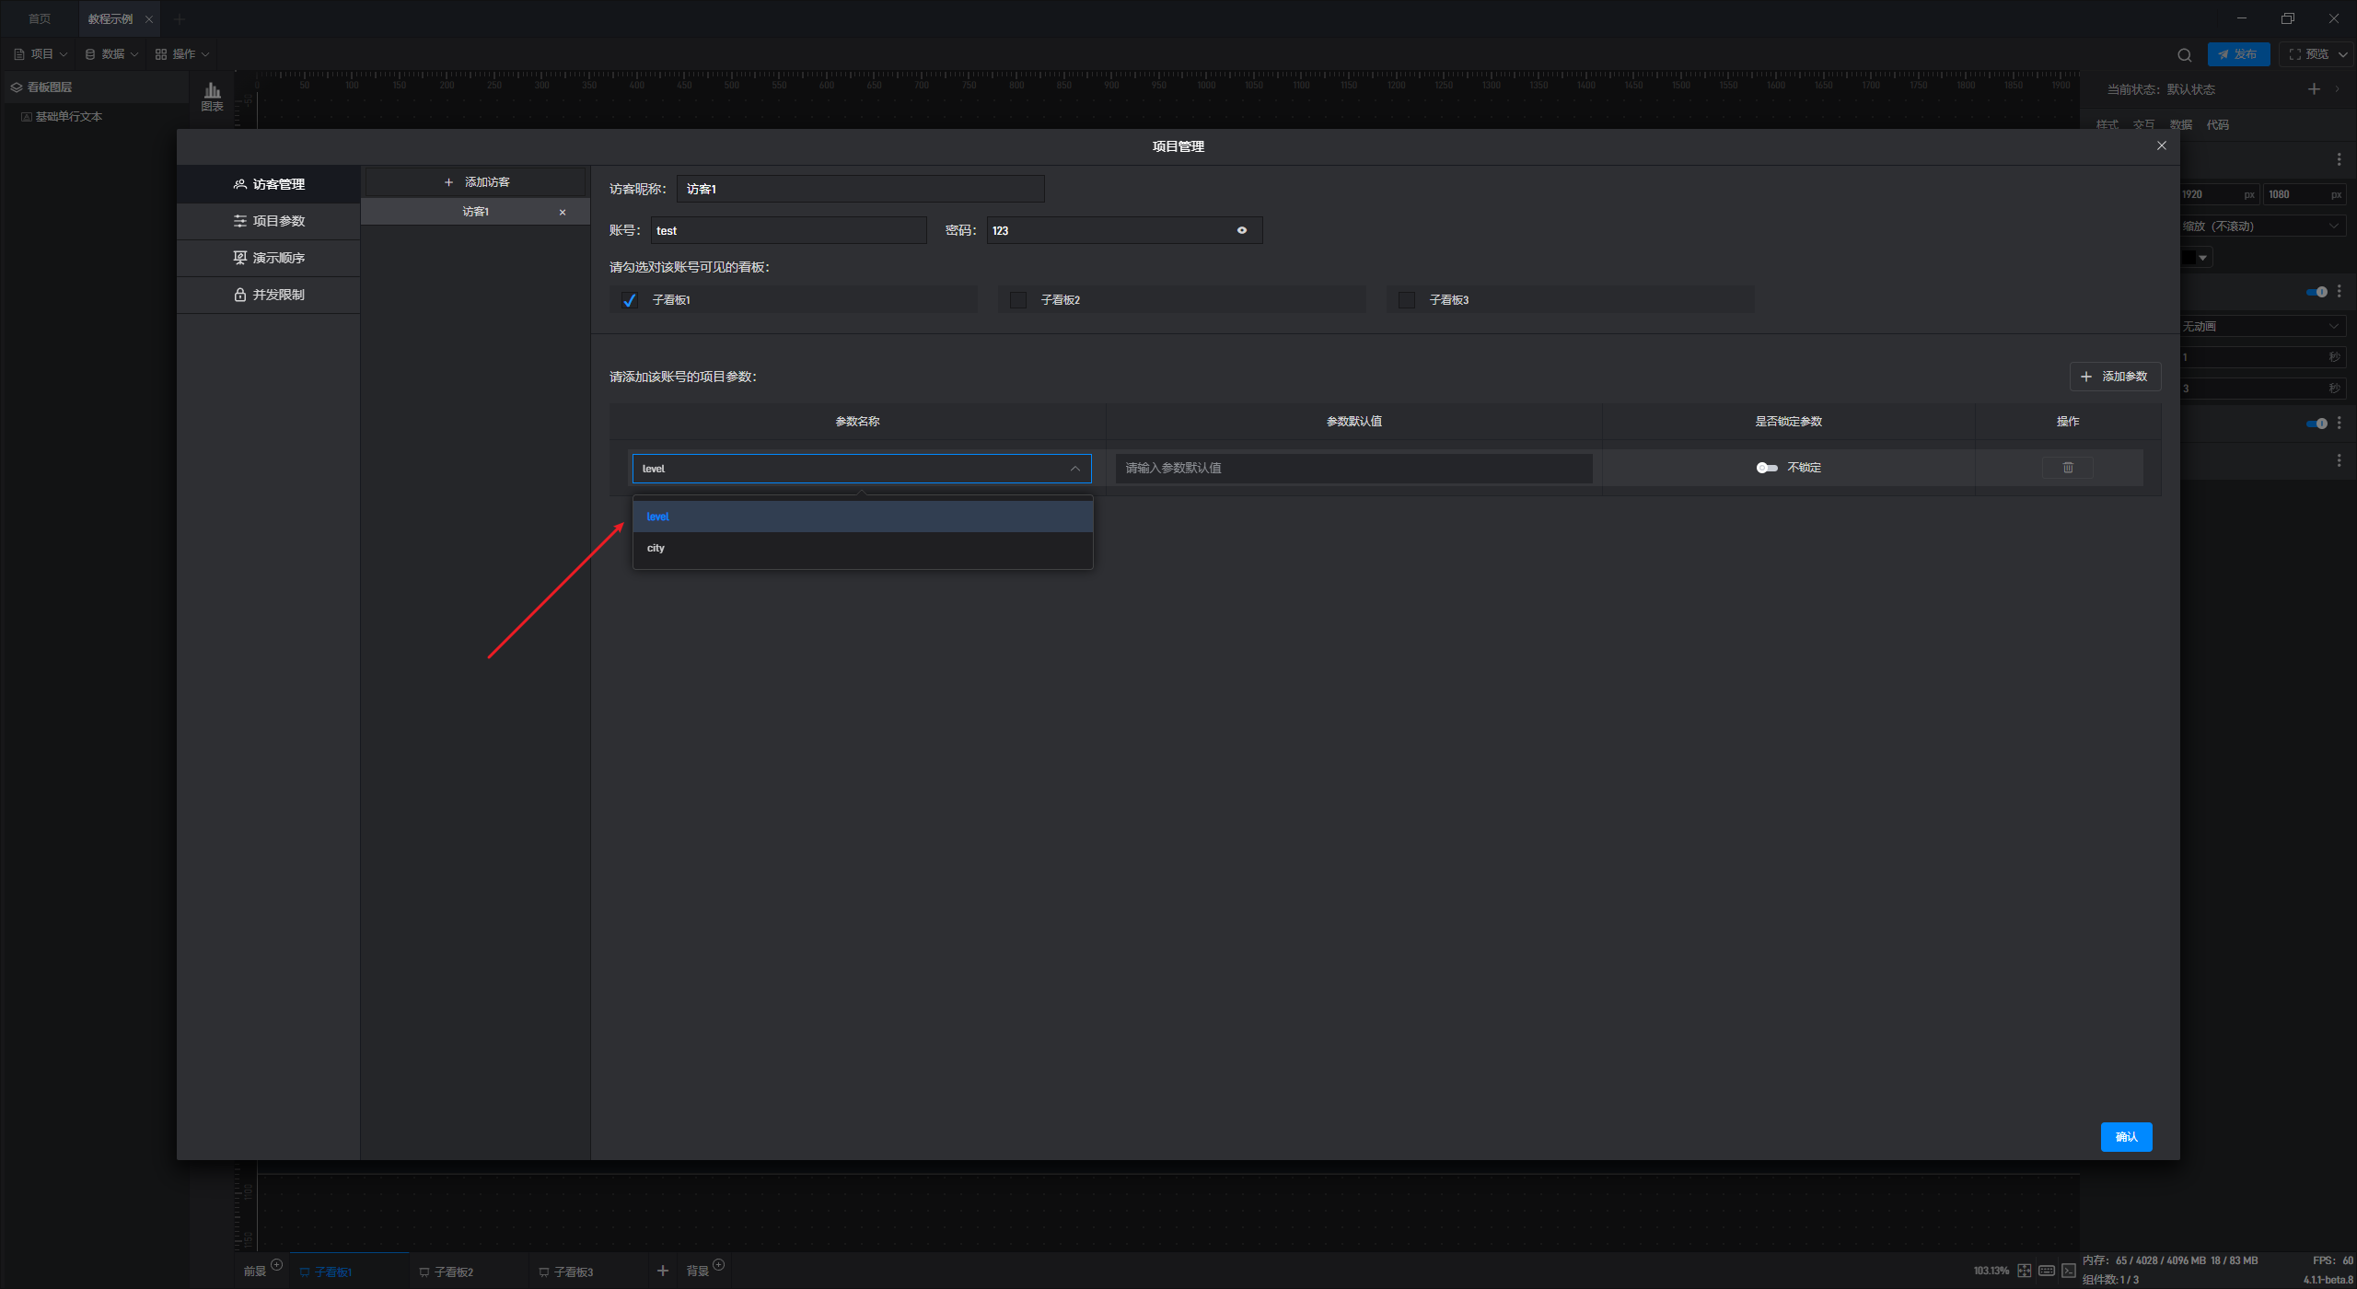Screen dimensions: 2357x1289
Task: Open the 操作 menu
Action: (x=182, y=54)
